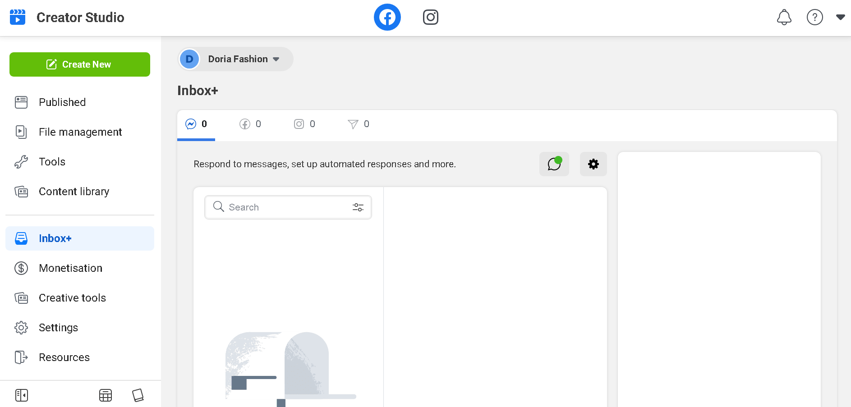Image resolution: width=851 pixels, height=407 pixels.
Task: Open Settings in the sidebar
Action: coord(80,328)
